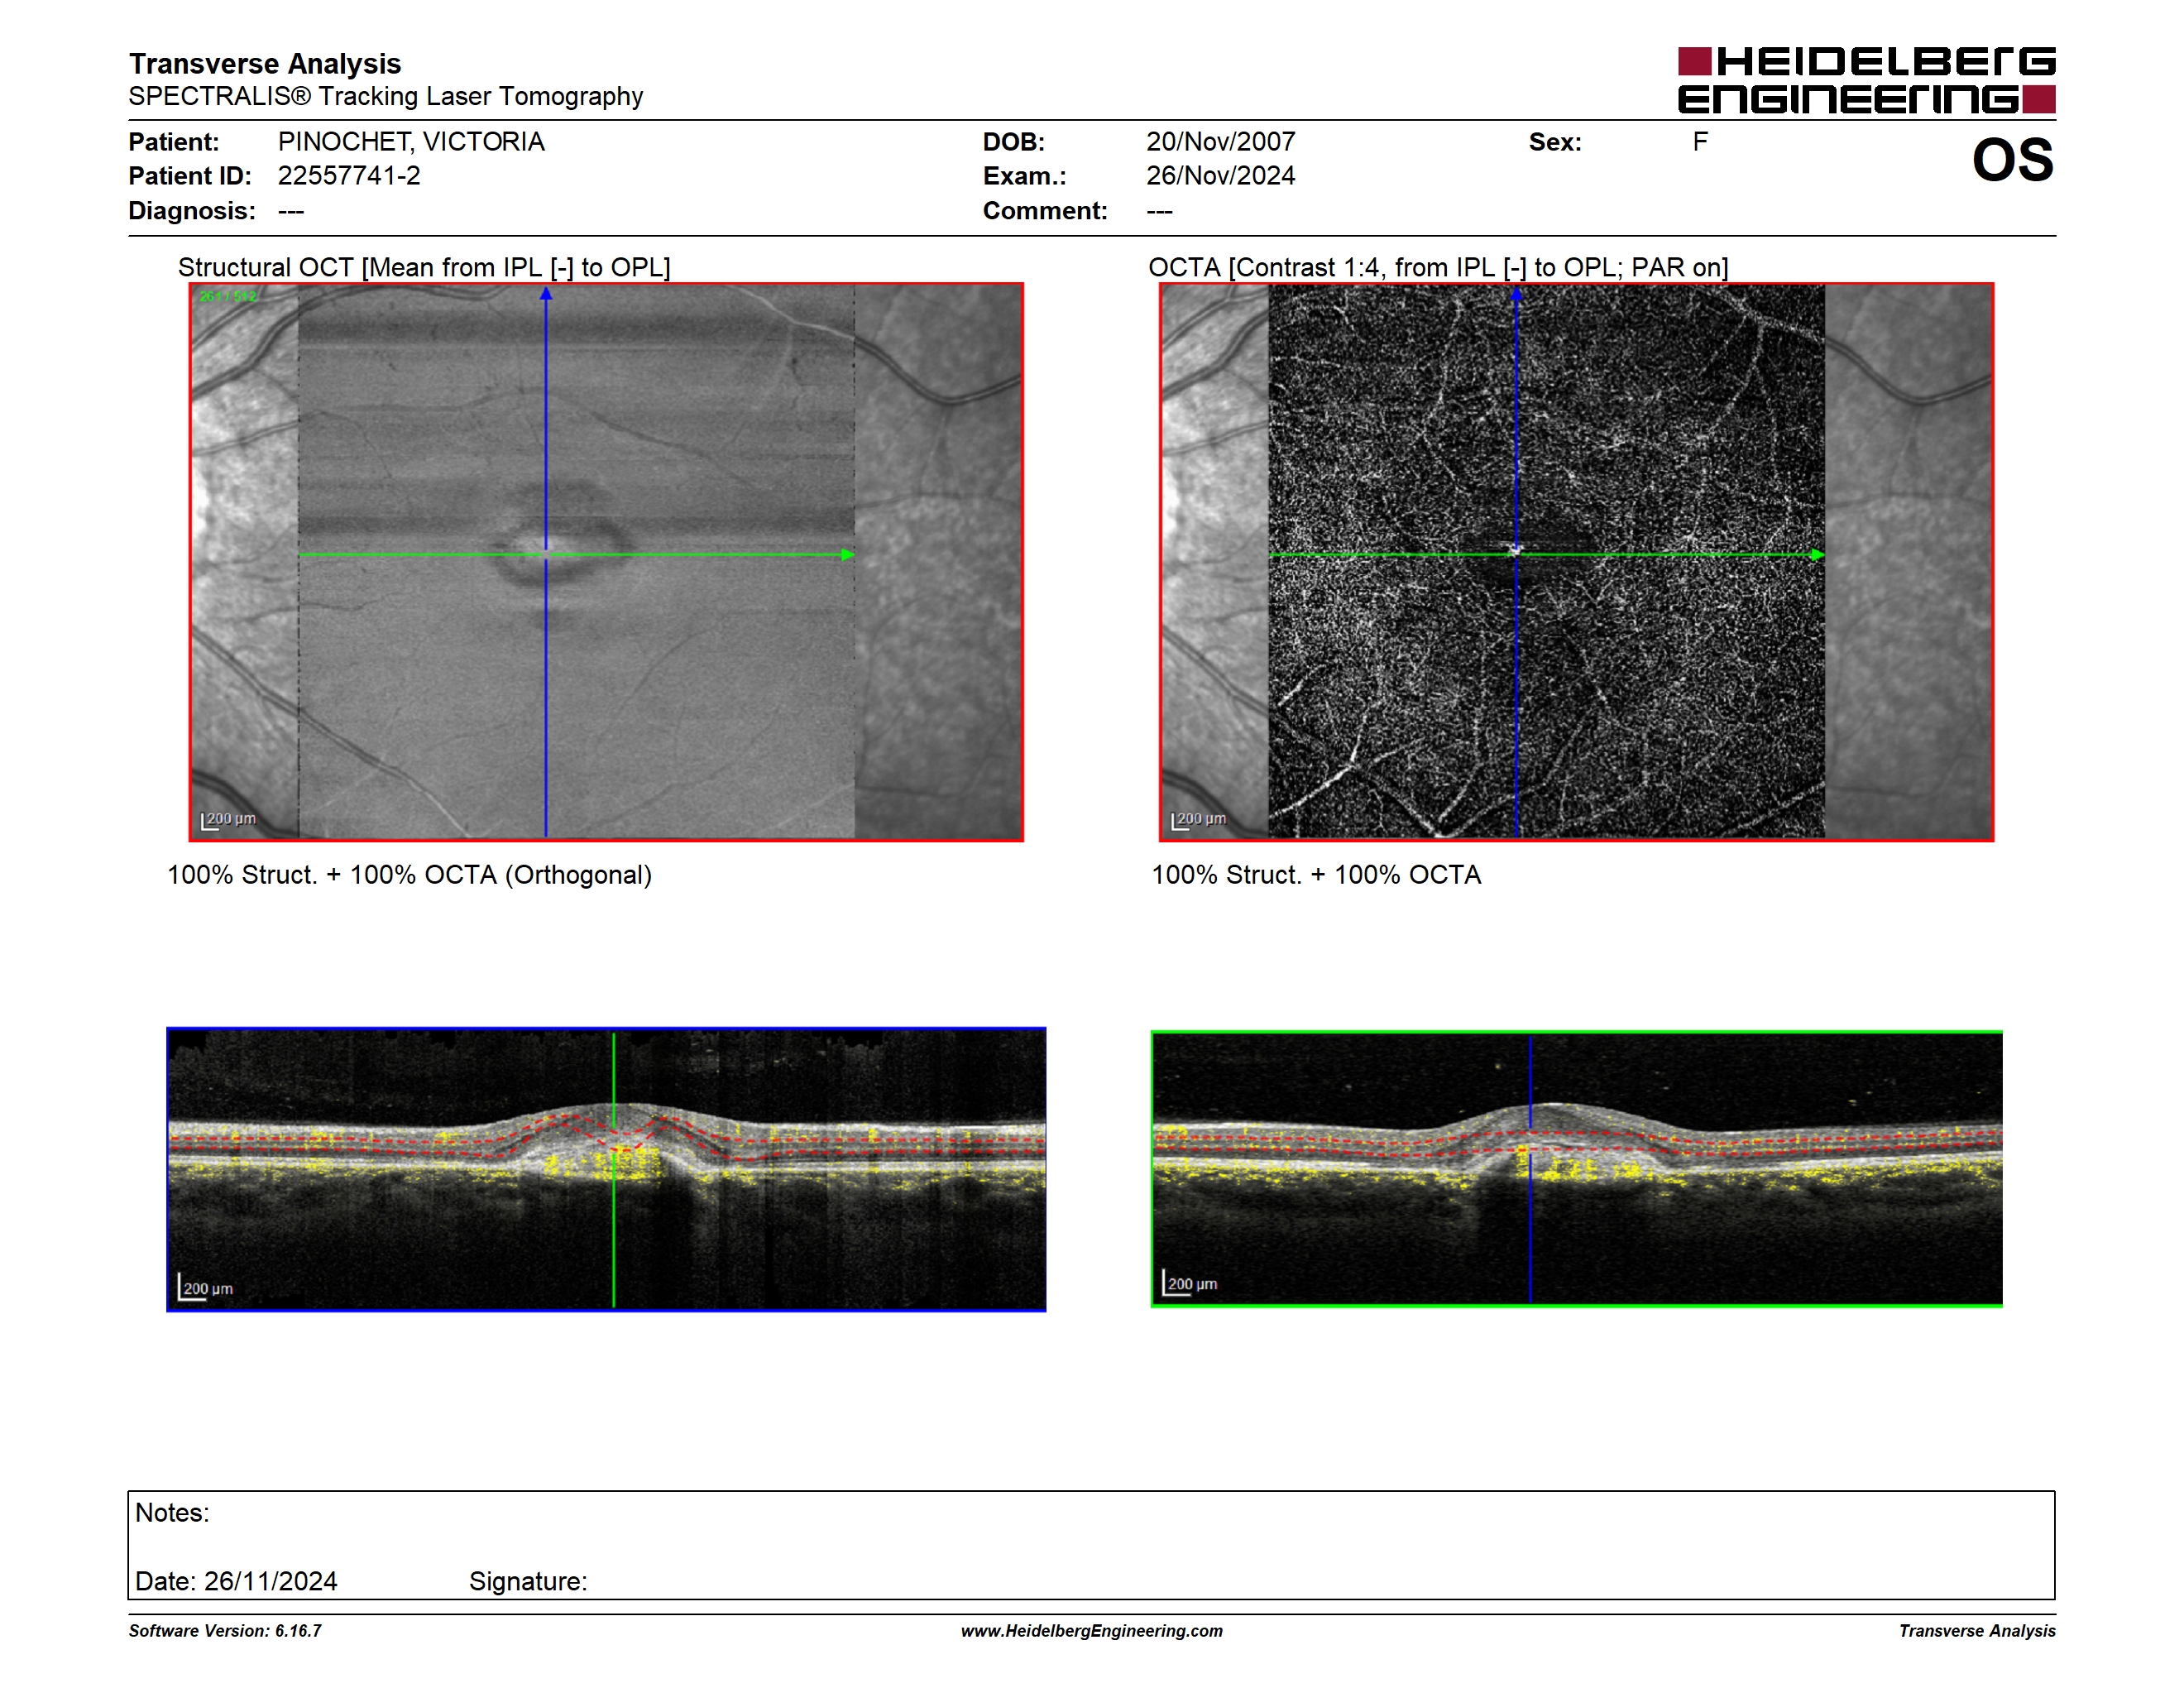The width and height of the screenshot is (2184, 1688).
Task: Click 'Software Version: 6.16.7' footer text
Action: point(225,1631)
